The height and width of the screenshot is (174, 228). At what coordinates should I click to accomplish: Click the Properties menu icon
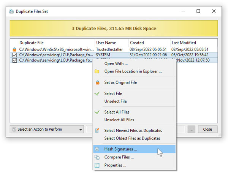pos(97,165)
